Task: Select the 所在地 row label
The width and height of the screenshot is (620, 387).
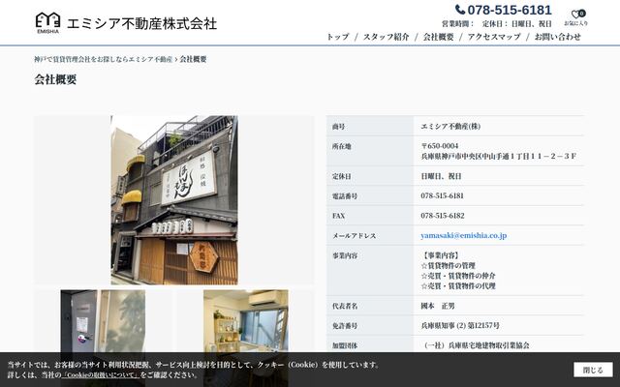Action: pyautogui.click(x=342, y=146)
